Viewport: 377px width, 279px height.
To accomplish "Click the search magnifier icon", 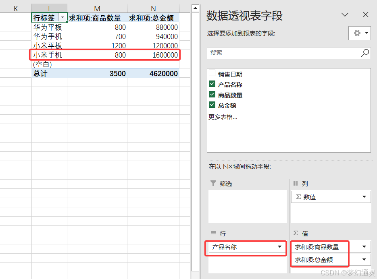I will click(x=365, y=53).
